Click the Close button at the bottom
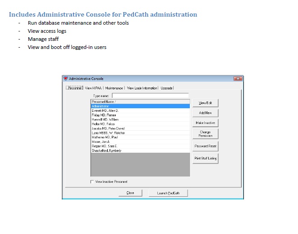 (130, 193)
